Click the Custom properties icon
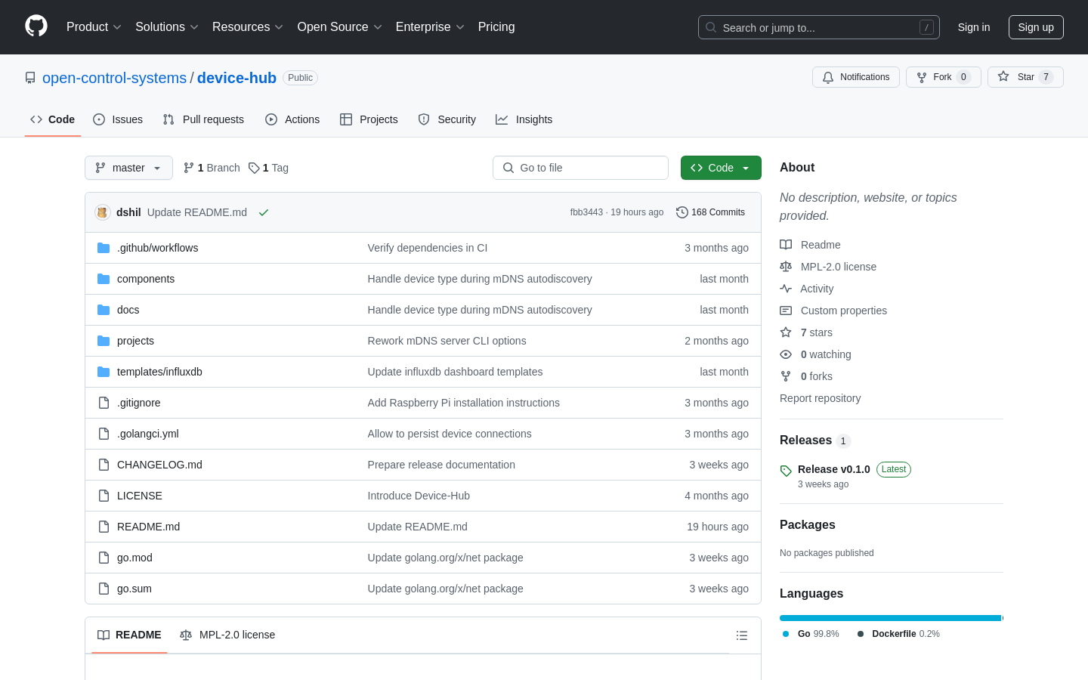The image size is (1088, 680). coord(786,311)
